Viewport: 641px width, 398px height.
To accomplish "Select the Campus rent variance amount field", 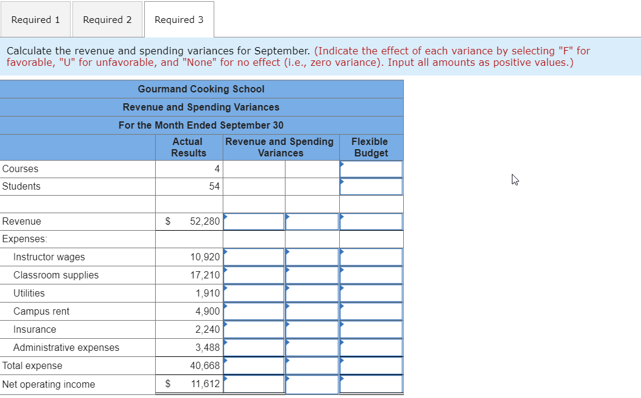I will coord(254,311).
